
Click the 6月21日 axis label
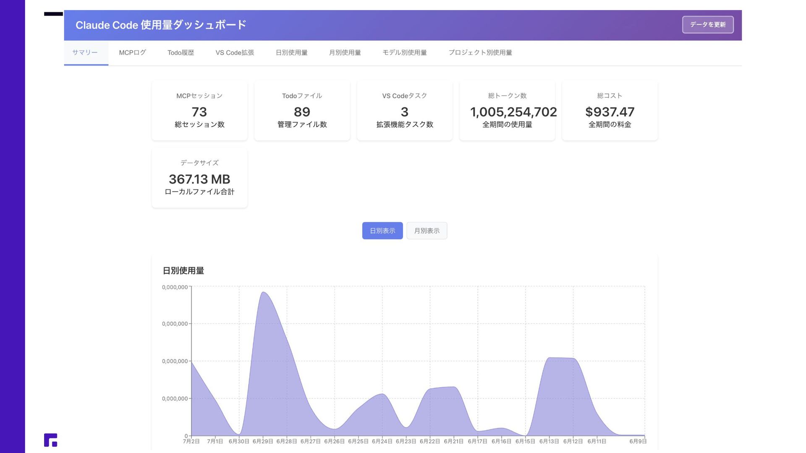453,441
